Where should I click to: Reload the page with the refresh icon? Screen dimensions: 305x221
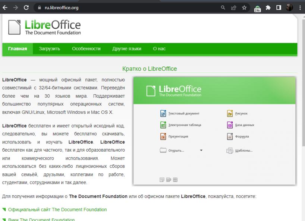tap(26, 7)
